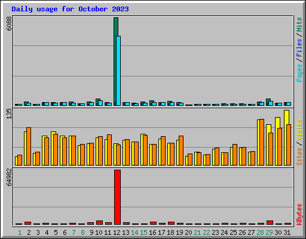The width and height of the screenshot is (306, 239).
Task: Click day label 9 on the x-axis
Action: [91, 232]
